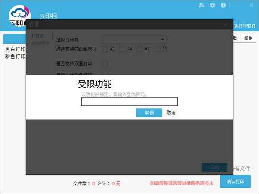Tick the A5 paper size checkbox

point(140,49)
